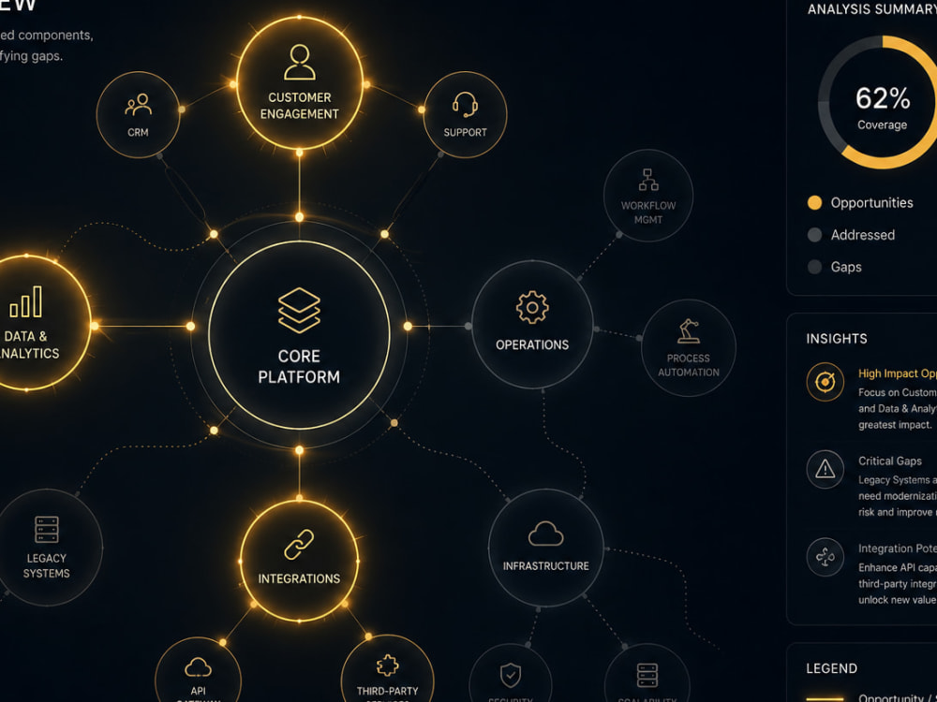The height and width of the screenshot is (702, 937).
Task: Click the Customer Engagement label
Action: 300,106
